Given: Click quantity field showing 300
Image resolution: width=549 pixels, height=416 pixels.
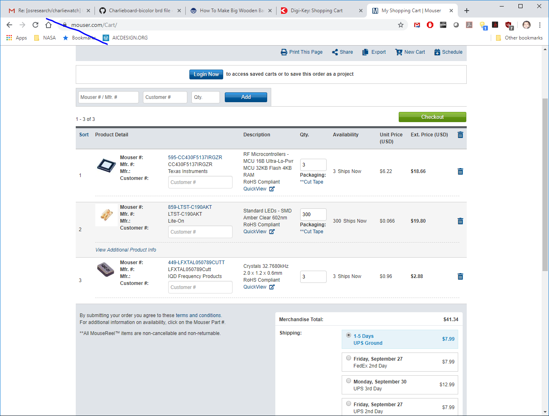Looking at the screenshot, I should pos(313,215).
